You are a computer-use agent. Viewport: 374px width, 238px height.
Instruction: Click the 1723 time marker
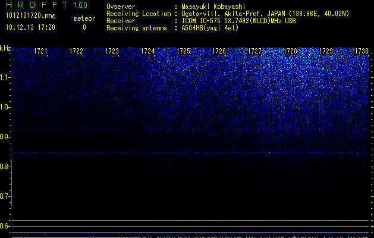pyautogui.click(x=112, y=51)
